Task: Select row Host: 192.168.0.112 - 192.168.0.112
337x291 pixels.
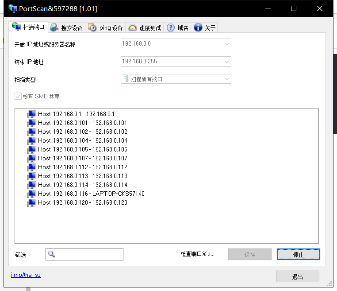Action: tap(83, 167)
